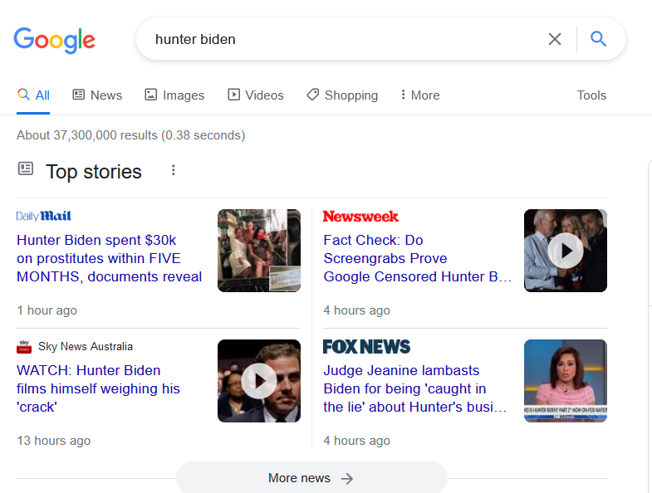Click the Newsweek logo
The height and width of the screenshot is (493, 652).
(x=360, y=216)
